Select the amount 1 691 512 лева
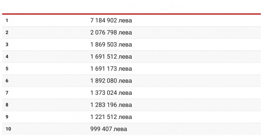Screen dimensions: 263x137 click(111, 57)
